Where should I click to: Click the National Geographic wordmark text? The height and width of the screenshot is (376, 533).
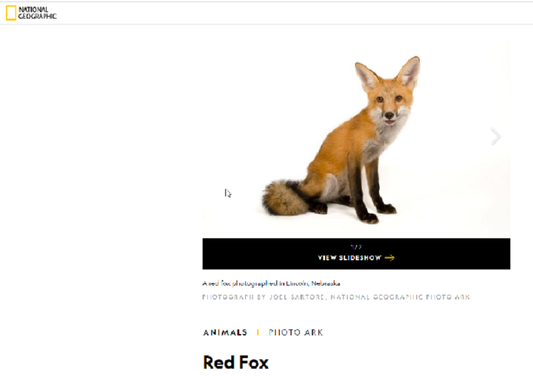[37, 13]
